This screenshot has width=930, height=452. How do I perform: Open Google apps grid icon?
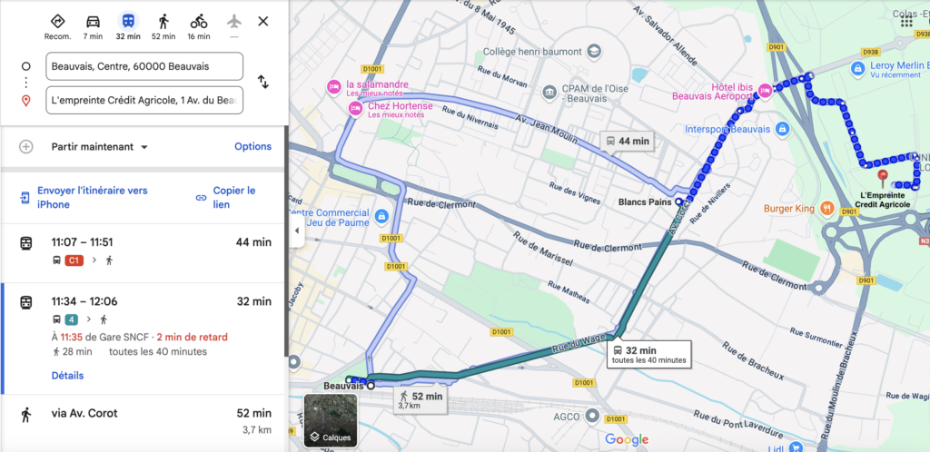(x=906, y=22)
